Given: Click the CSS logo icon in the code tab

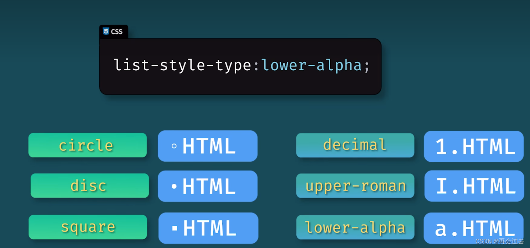Looking at the screenshot, I should (x=106, y=31).
